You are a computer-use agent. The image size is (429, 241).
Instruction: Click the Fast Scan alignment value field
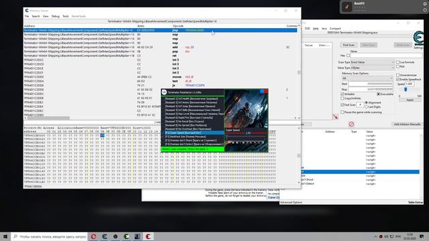(360, 104)
